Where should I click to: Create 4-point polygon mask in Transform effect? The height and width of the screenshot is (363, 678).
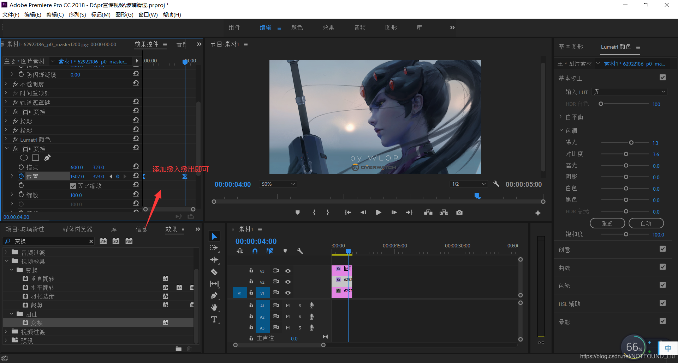35,158
